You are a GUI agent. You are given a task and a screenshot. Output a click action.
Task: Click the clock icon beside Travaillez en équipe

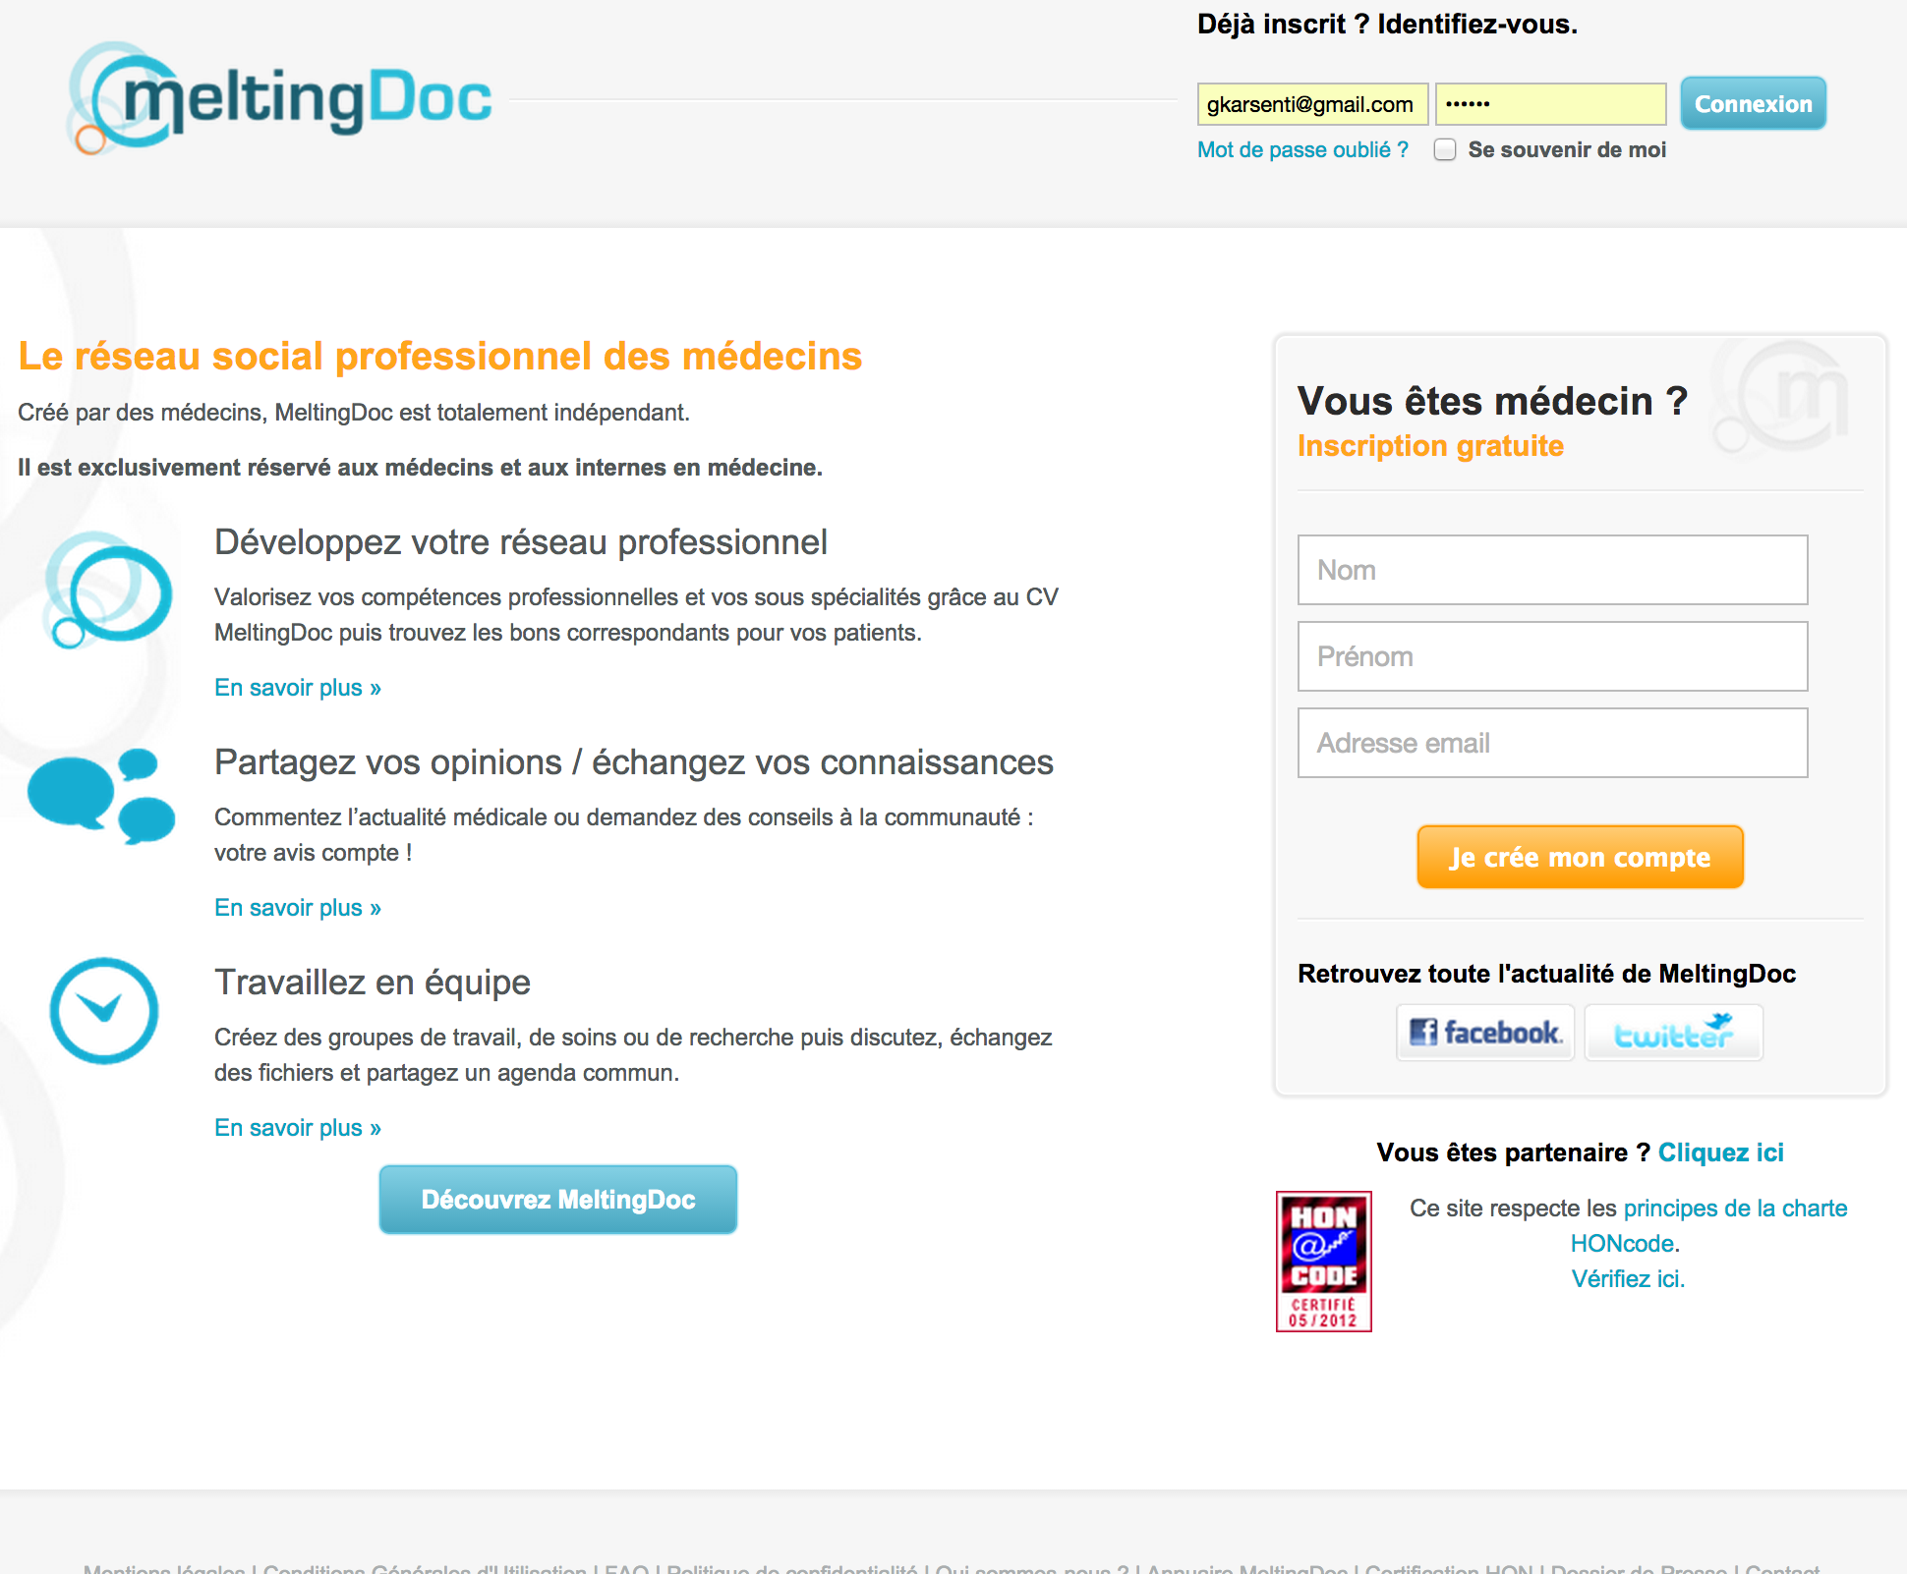coord(103,1010)
